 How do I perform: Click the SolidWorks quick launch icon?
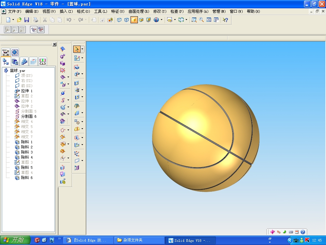37,240
